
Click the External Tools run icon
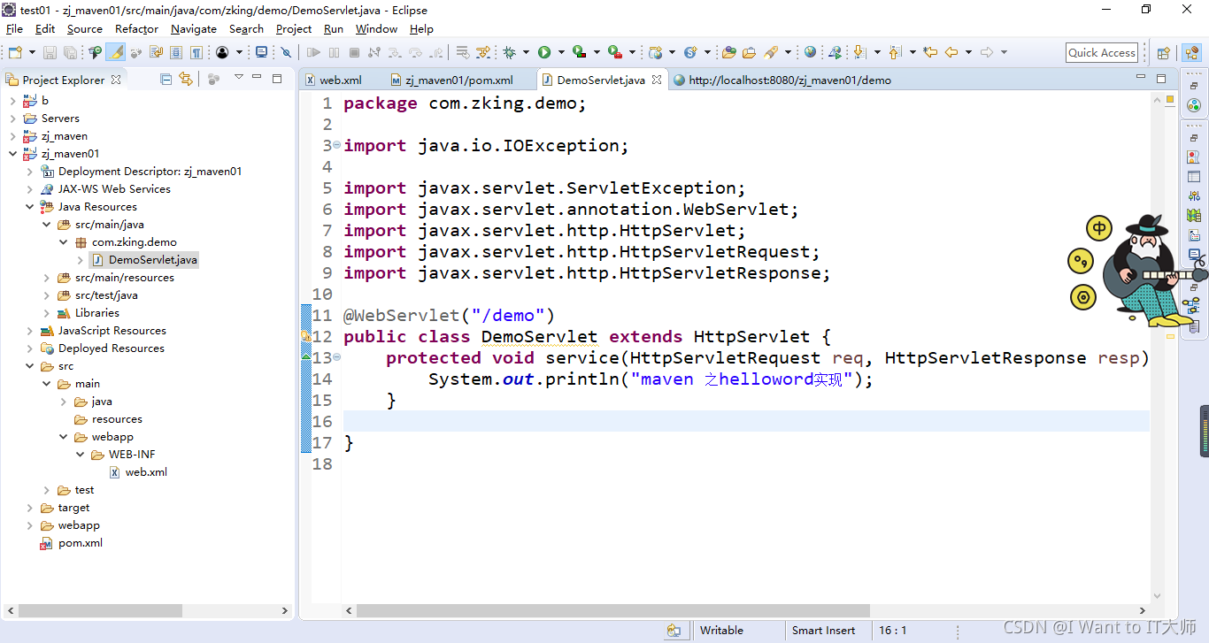(x=614, y=53)
